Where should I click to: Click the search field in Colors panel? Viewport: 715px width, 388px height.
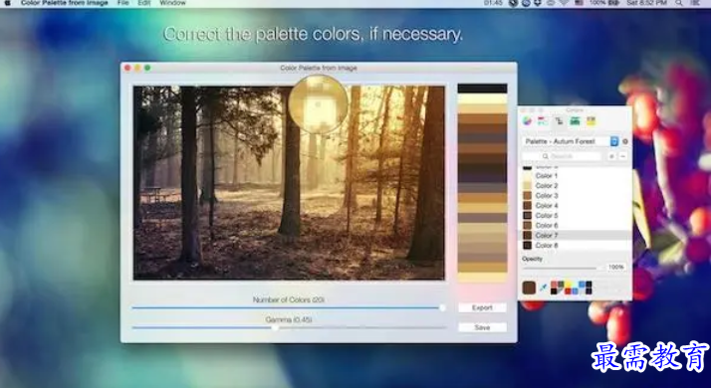(562, 156)
